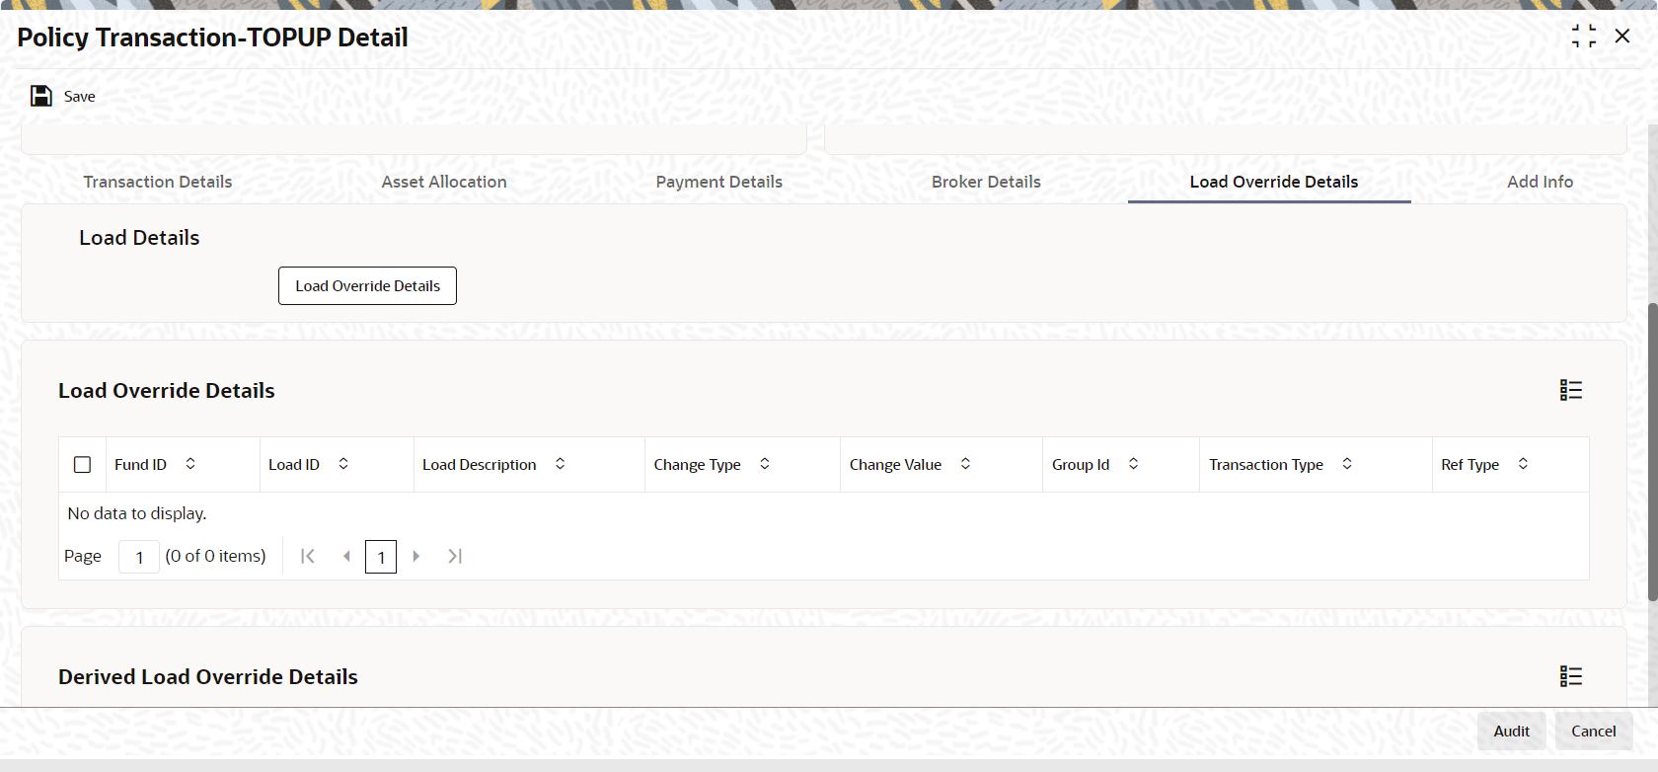
Task: Tick the select-all rows checkbox
Action: pyautogui.click(x=83, y=464)
